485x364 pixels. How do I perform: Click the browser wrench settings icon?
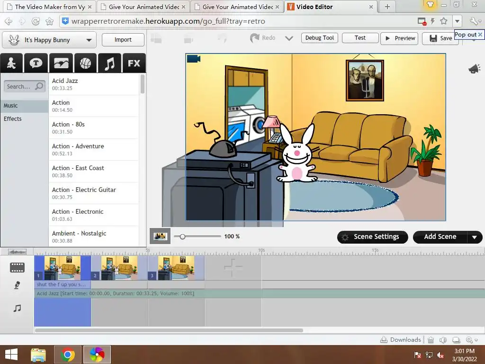click(474, 21)
